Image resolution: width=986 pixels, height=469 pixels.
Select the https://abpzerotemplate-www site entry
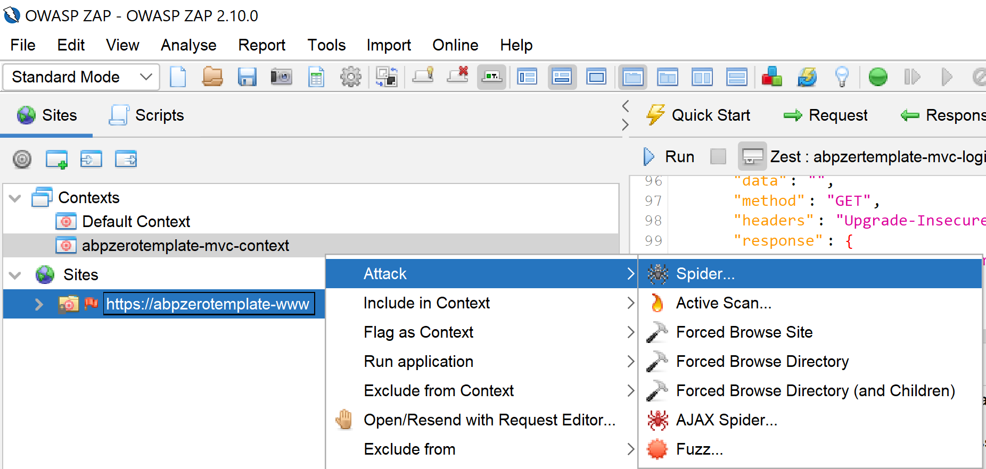tap(208, 304)
